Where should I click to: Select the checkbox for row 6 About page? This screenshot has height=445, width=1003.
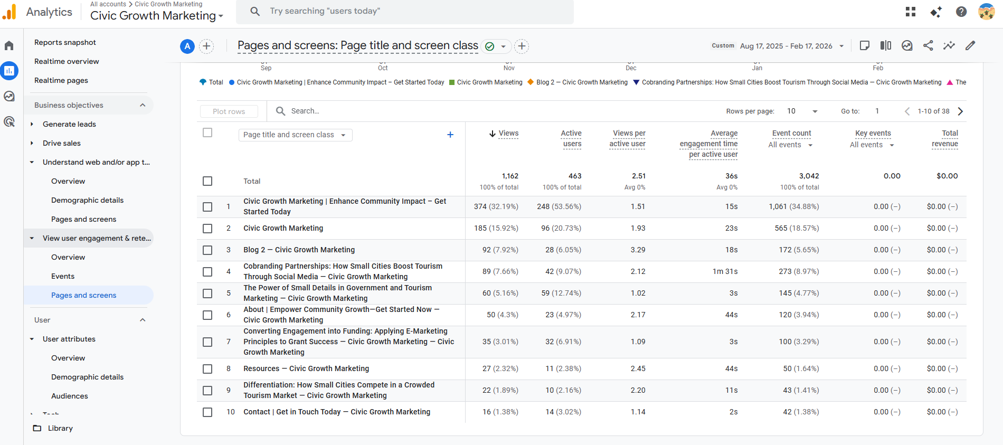(207, 315)
